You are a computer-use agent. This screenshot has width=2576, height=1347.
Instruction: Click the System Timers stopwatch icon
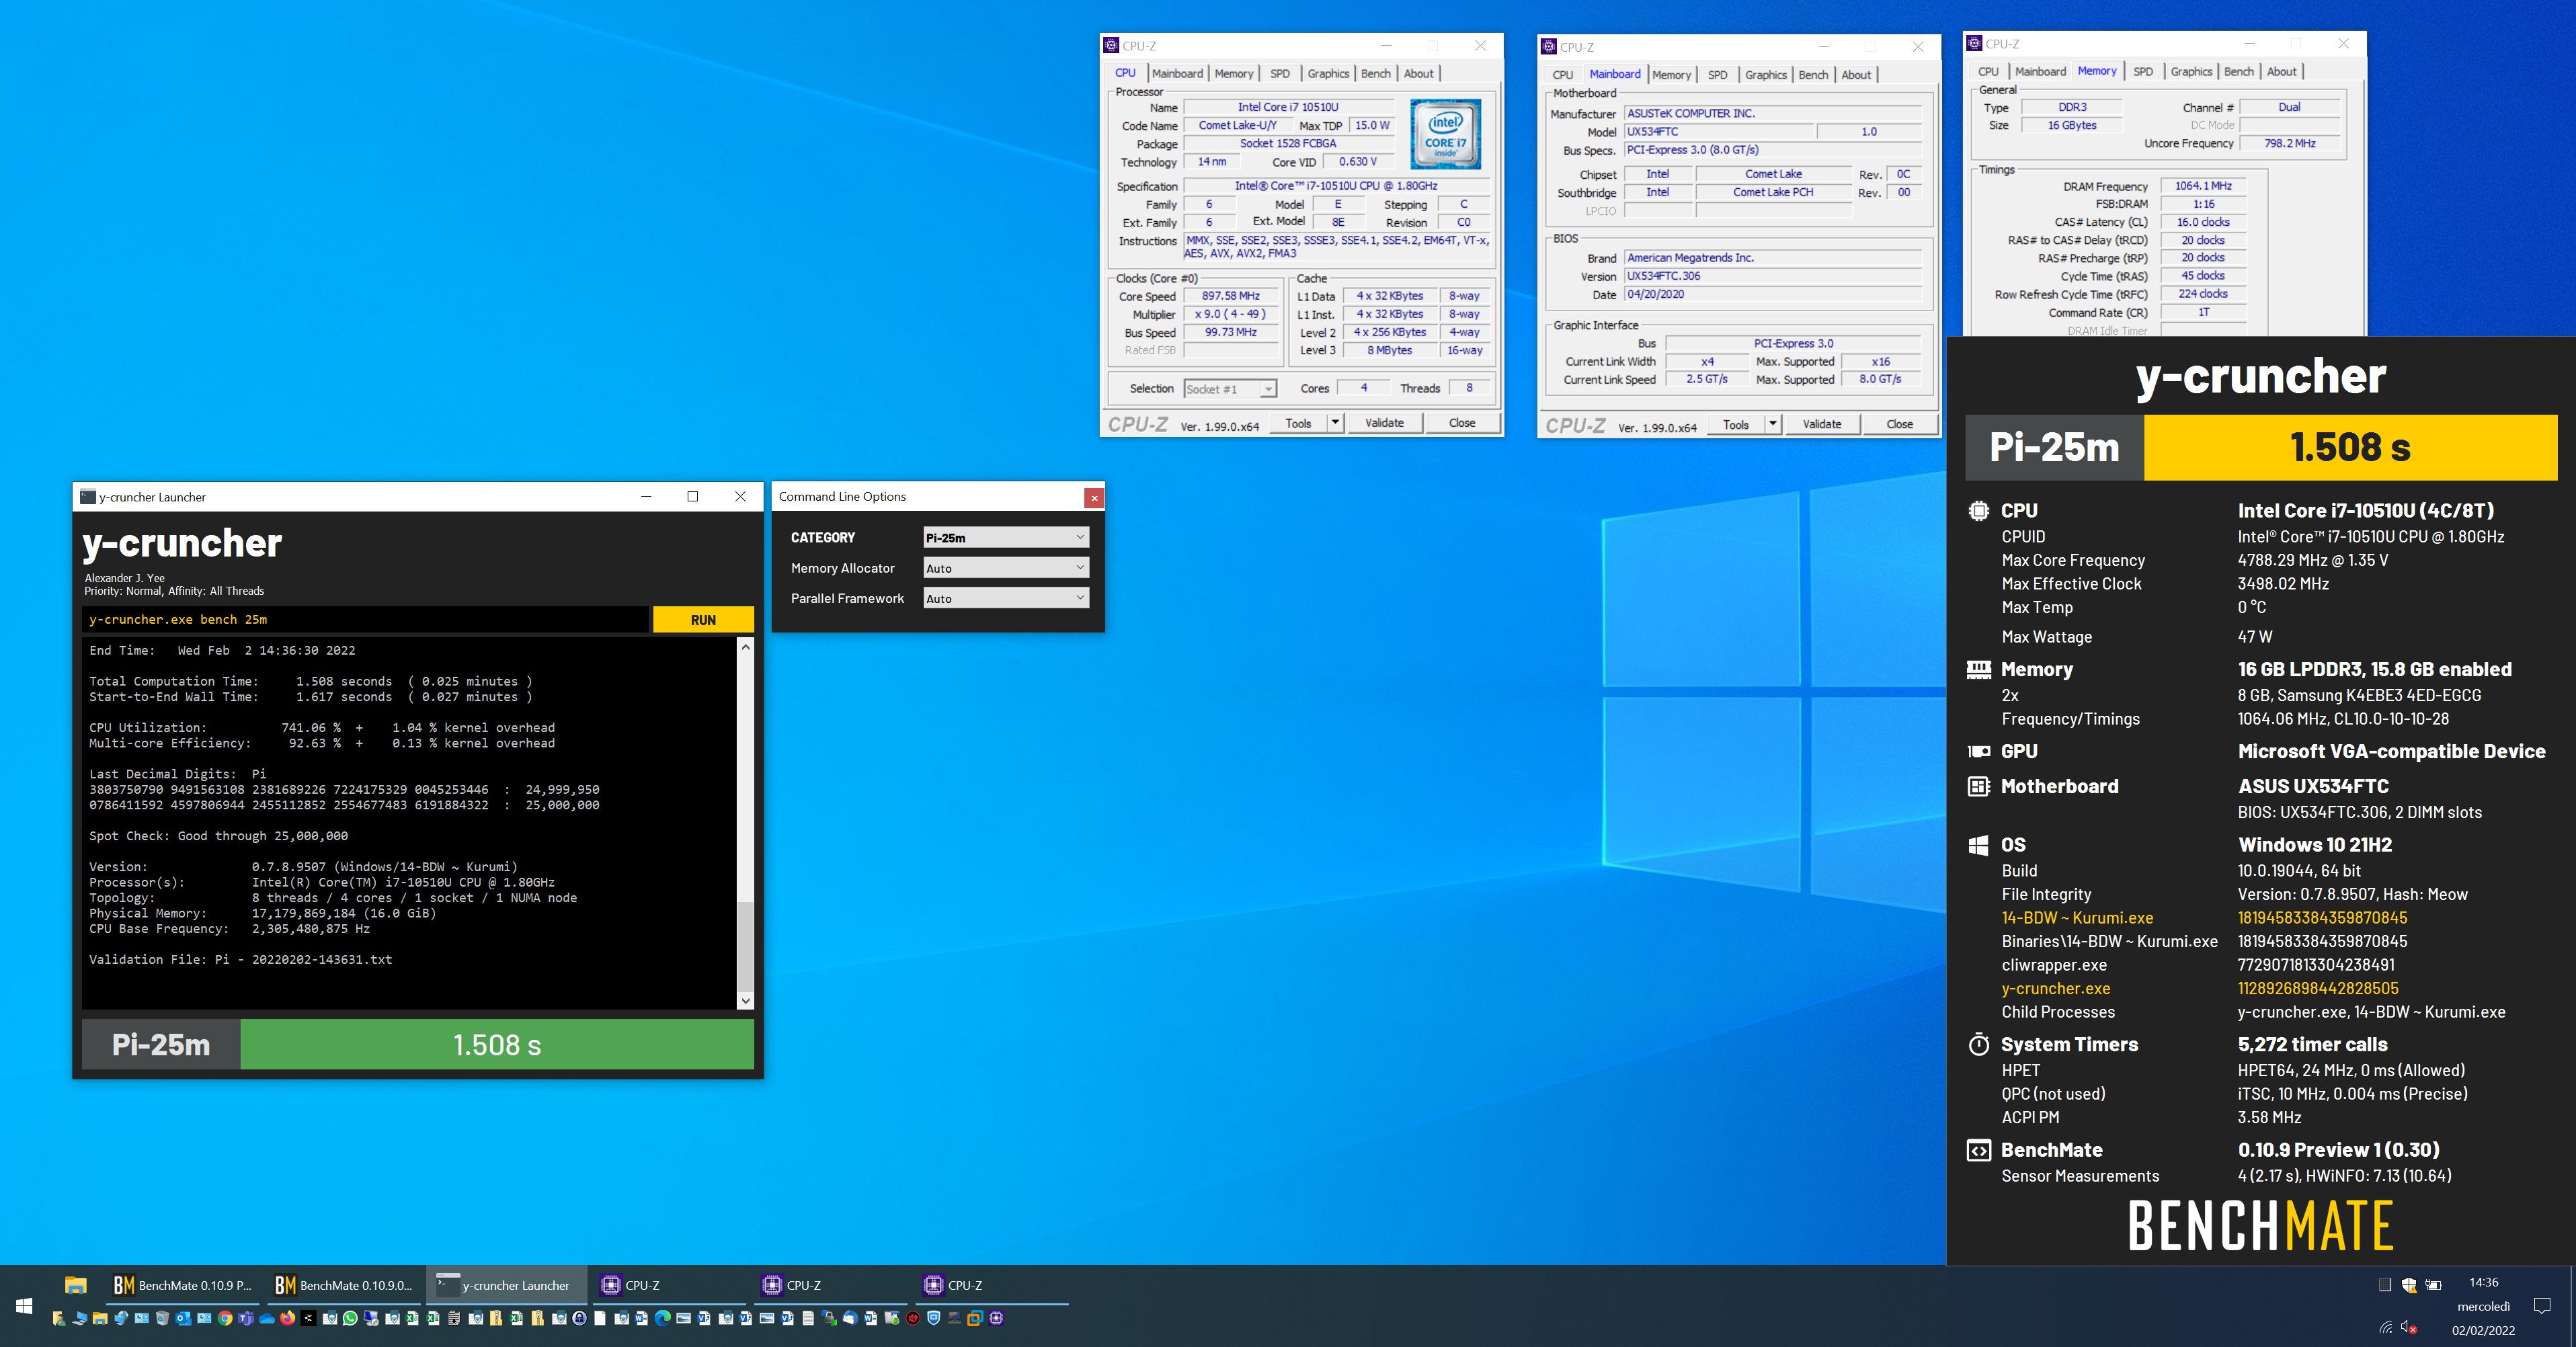pos(1978,1045)
